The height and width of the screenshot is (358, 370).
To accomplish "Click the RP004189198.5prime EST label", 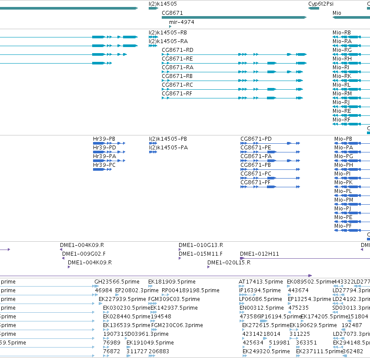I will pyautogui.click(x=190, y=290).
